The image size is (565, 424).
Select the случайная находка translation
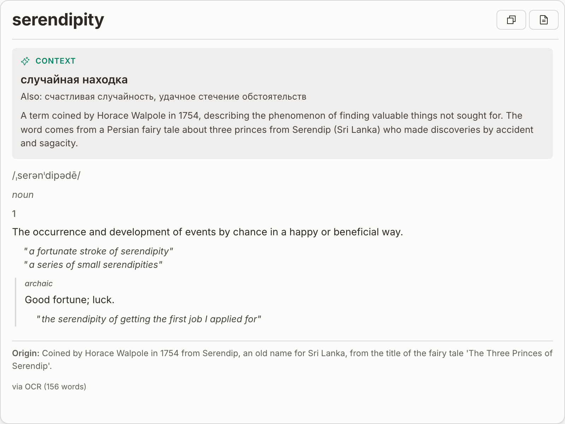coord(74,79)
